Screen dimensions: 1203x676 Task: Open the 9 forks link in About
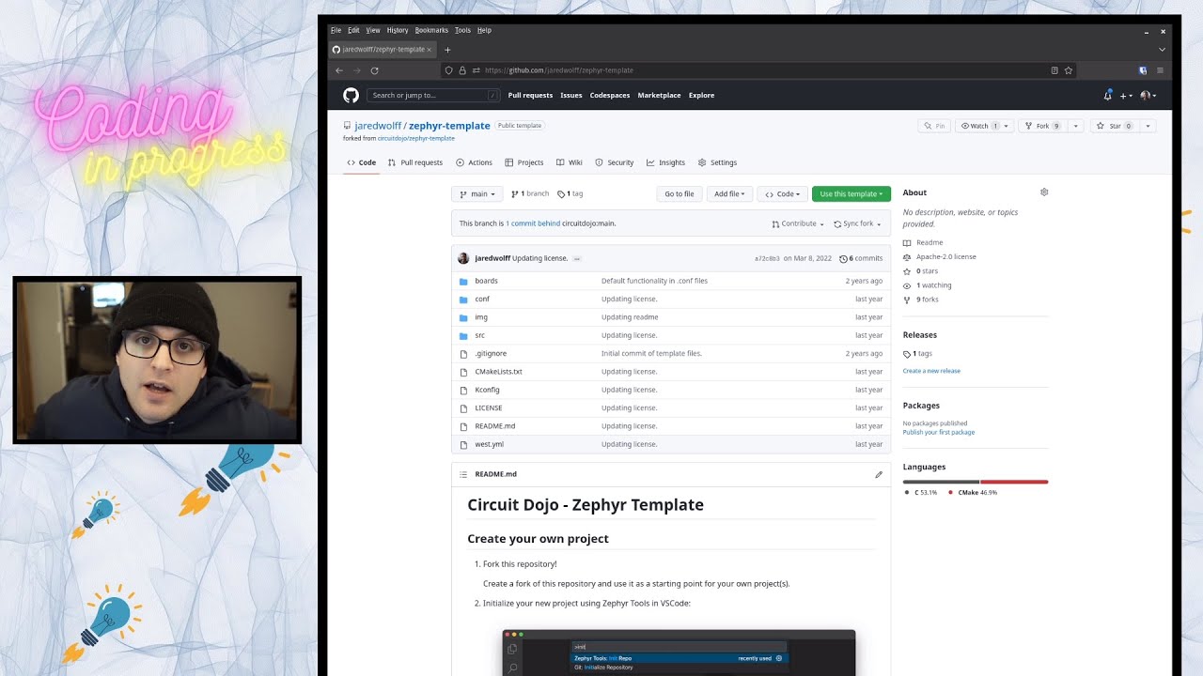pyautogui.click(x=921, y=300)
